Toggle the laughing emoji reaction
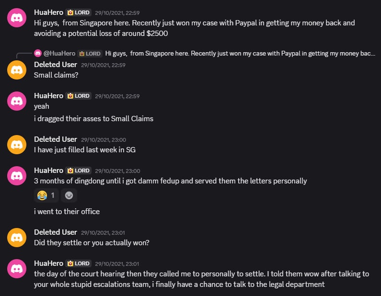The width and height of the screenshot is (381, 296). tap(46, 195)
